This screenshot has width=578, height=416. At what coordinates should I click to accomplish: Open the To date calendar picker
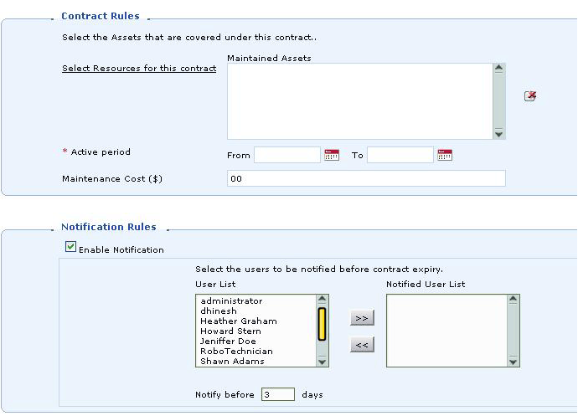pos(445,155)
